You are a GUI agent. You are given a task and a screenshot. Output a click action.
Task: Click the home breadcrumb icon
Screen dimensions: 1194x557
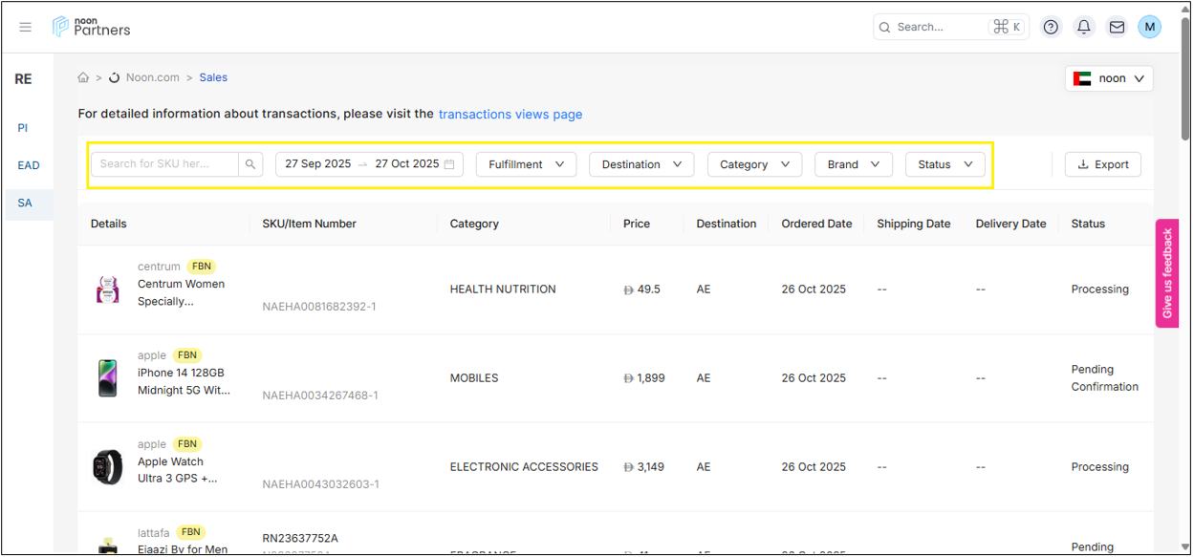coord(84,77)
